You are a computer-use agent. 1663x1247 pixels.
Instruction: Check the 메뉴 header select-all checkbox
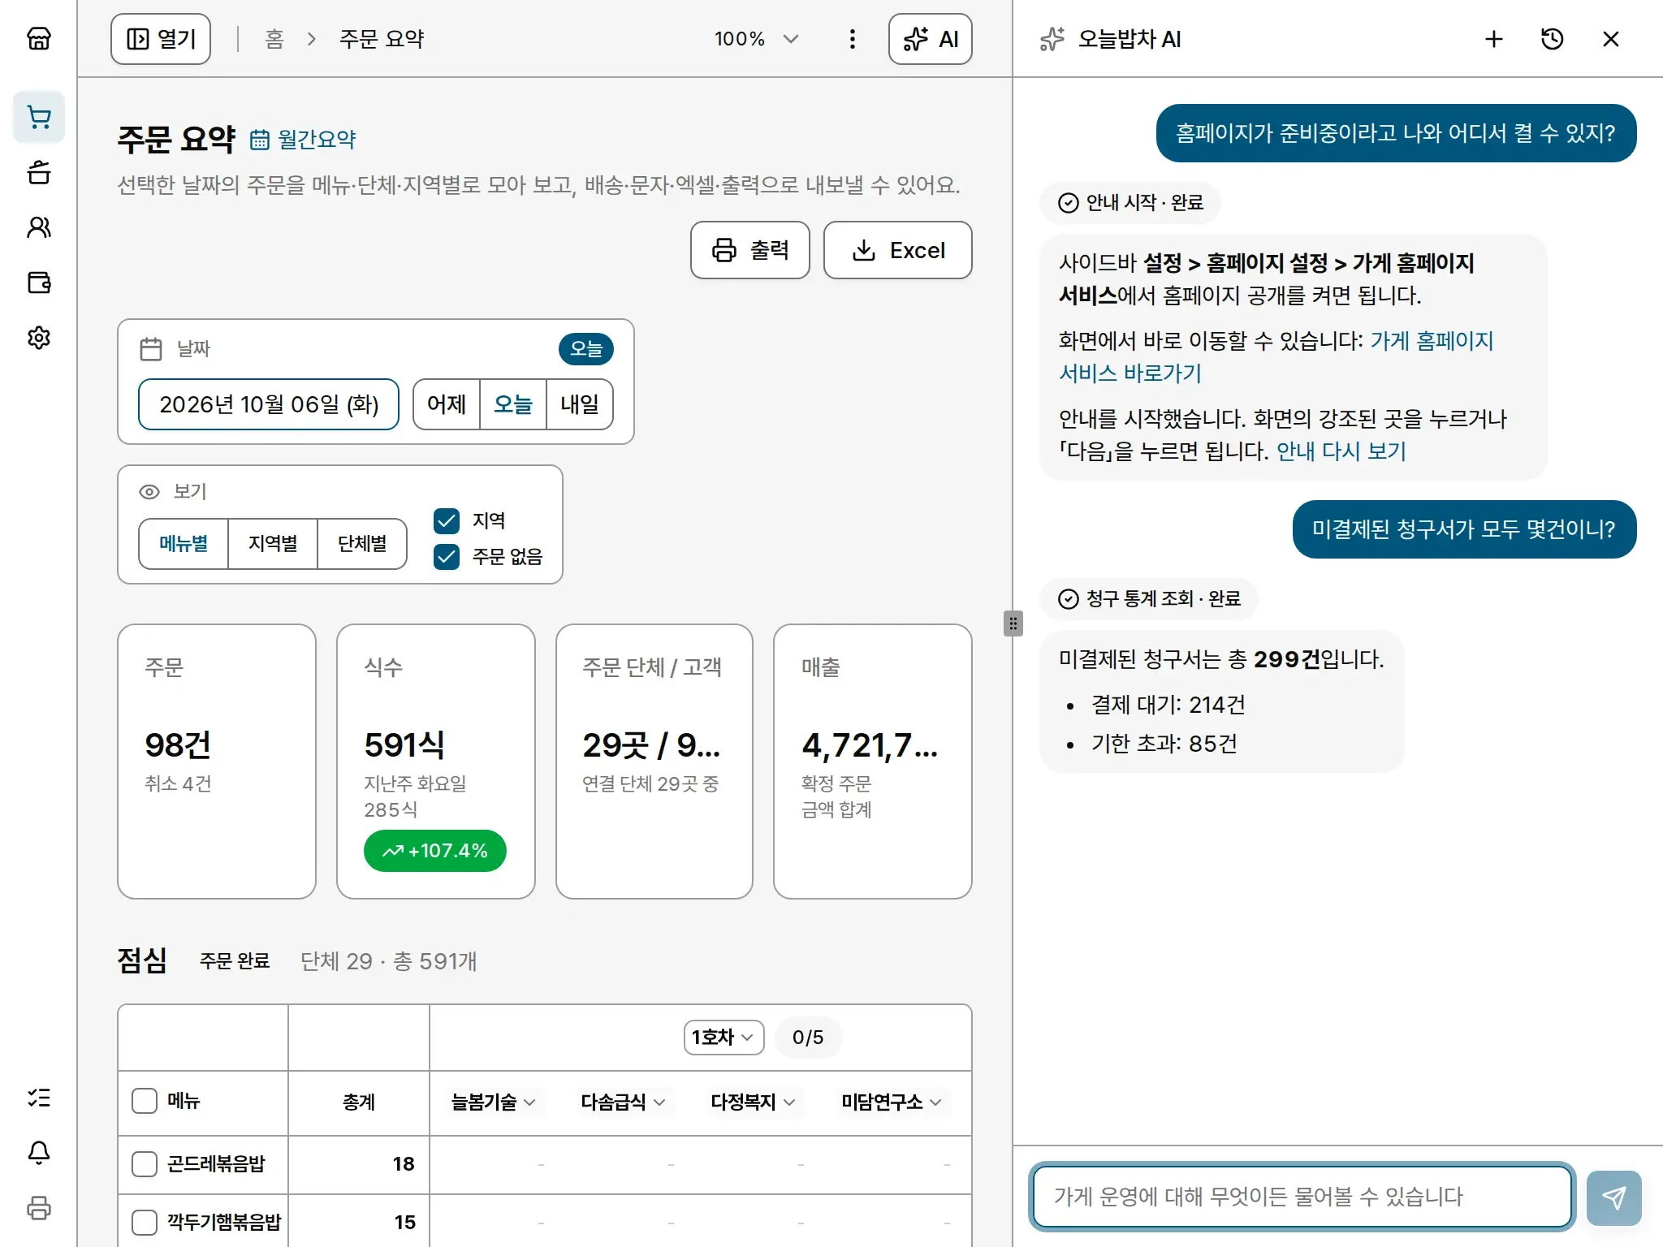tap(145, 1102)
